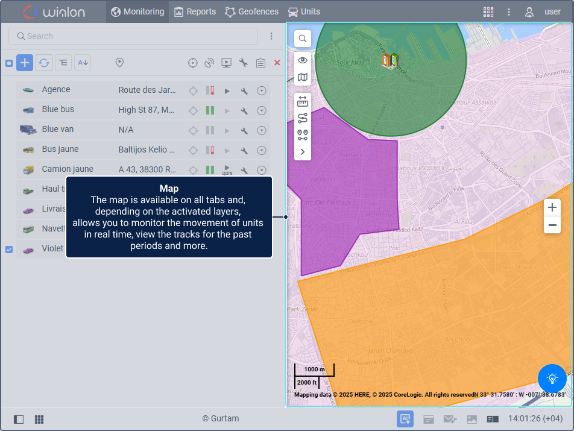Track Blue van on map
The height and width of the screenshot is (431, 574).
click(194, 130)
